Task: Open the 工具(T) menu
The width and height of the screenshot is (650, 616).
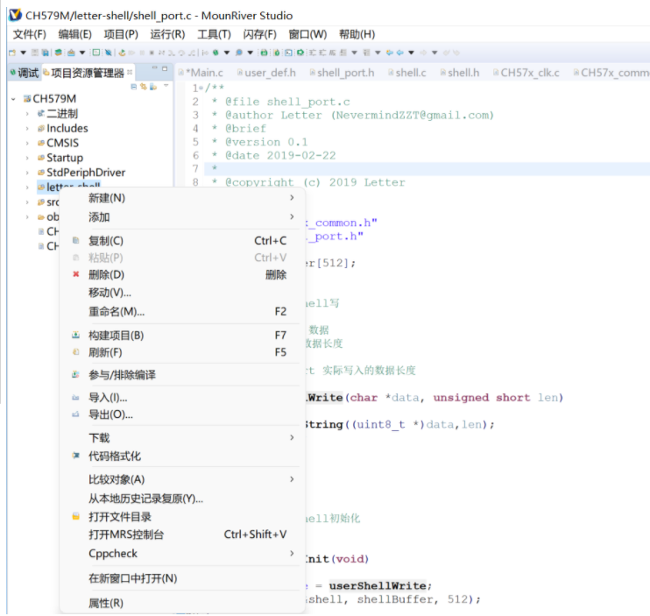Action: pyautogui.click(x=214, y=34)
